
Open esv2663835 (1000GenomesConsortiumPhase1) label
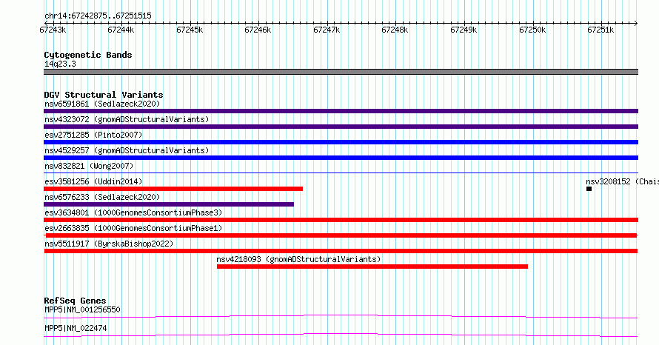133,228
